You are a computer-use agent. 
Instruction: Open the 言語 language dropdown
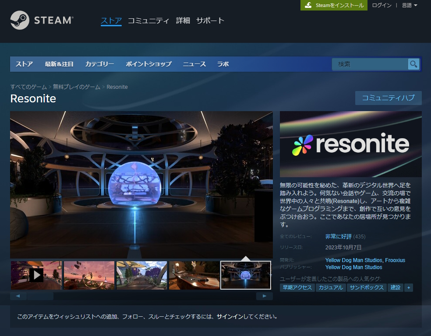pos(409,5)
